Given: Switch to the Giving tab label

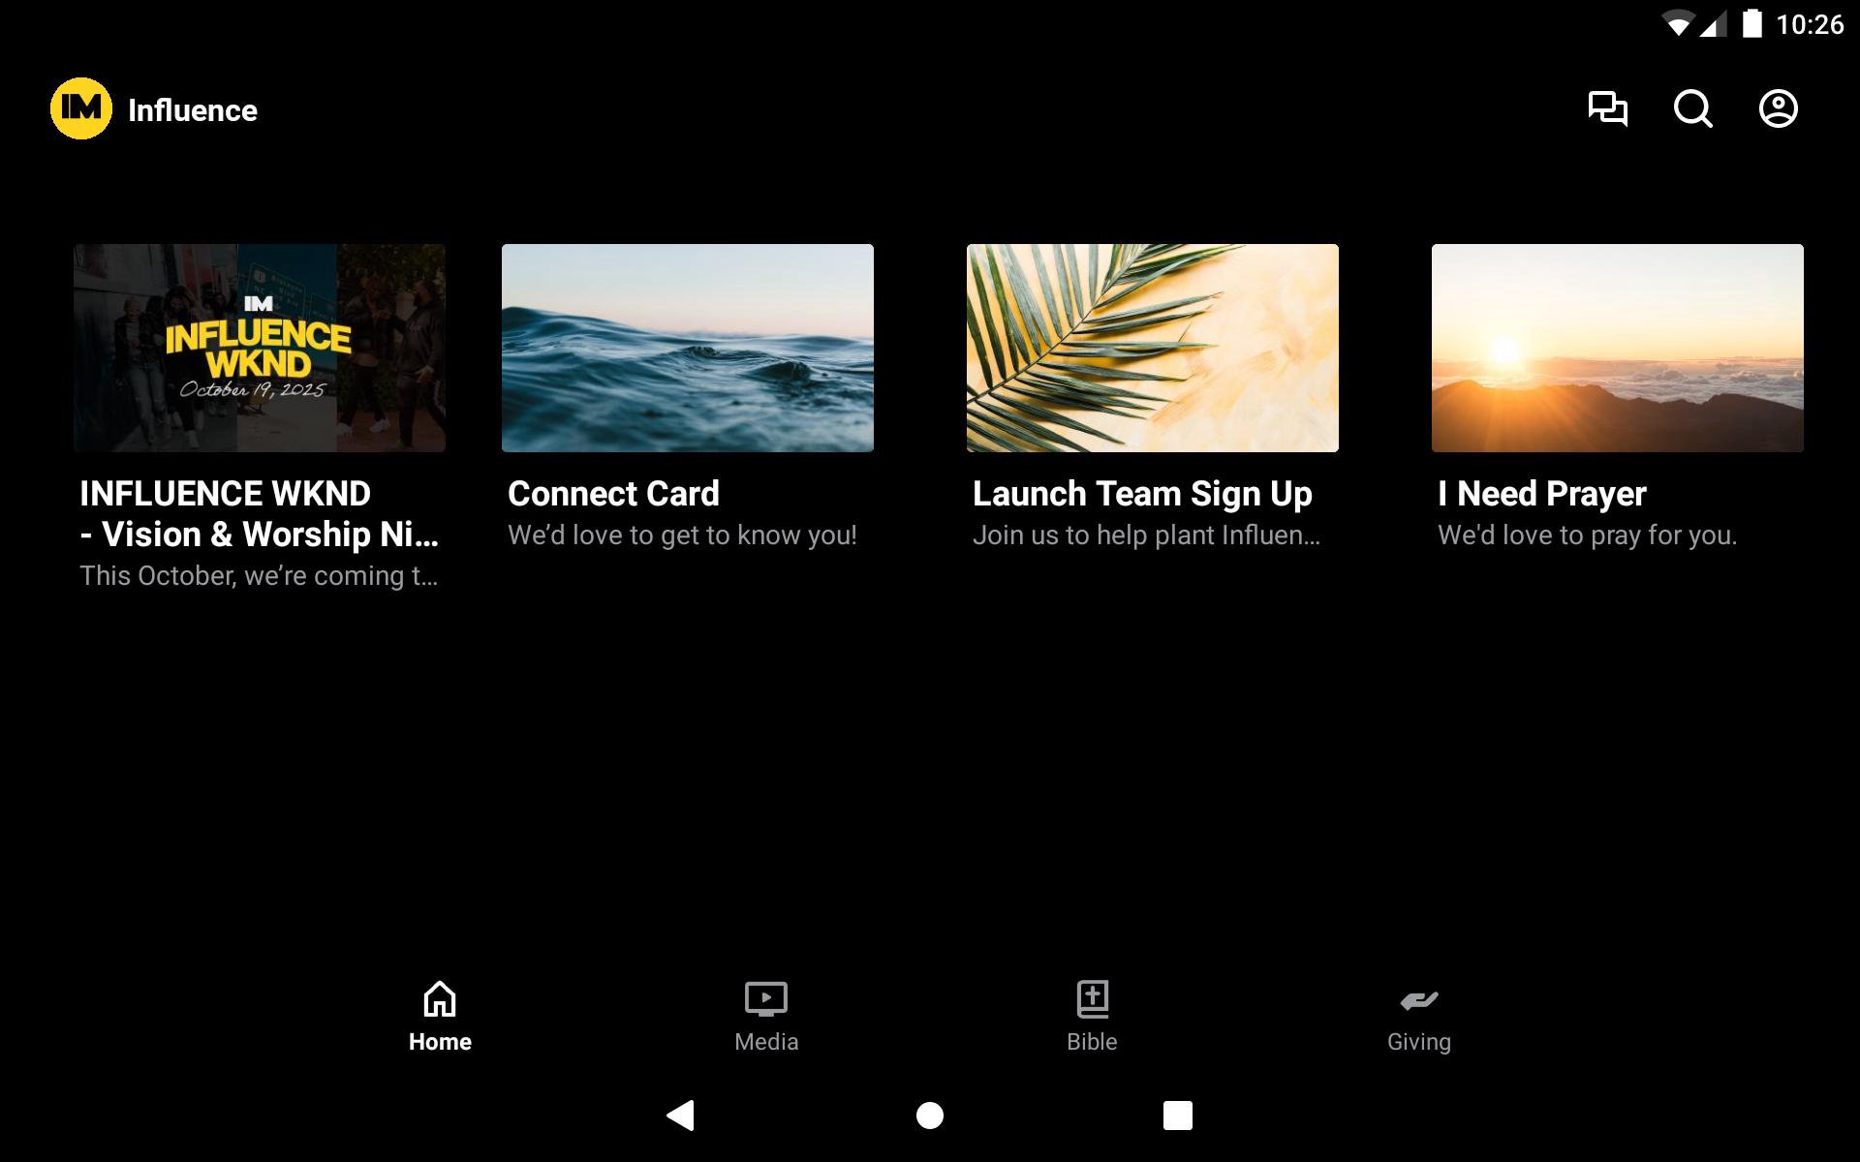Looking at the screenshot, I should (x=1418, y=1042).
